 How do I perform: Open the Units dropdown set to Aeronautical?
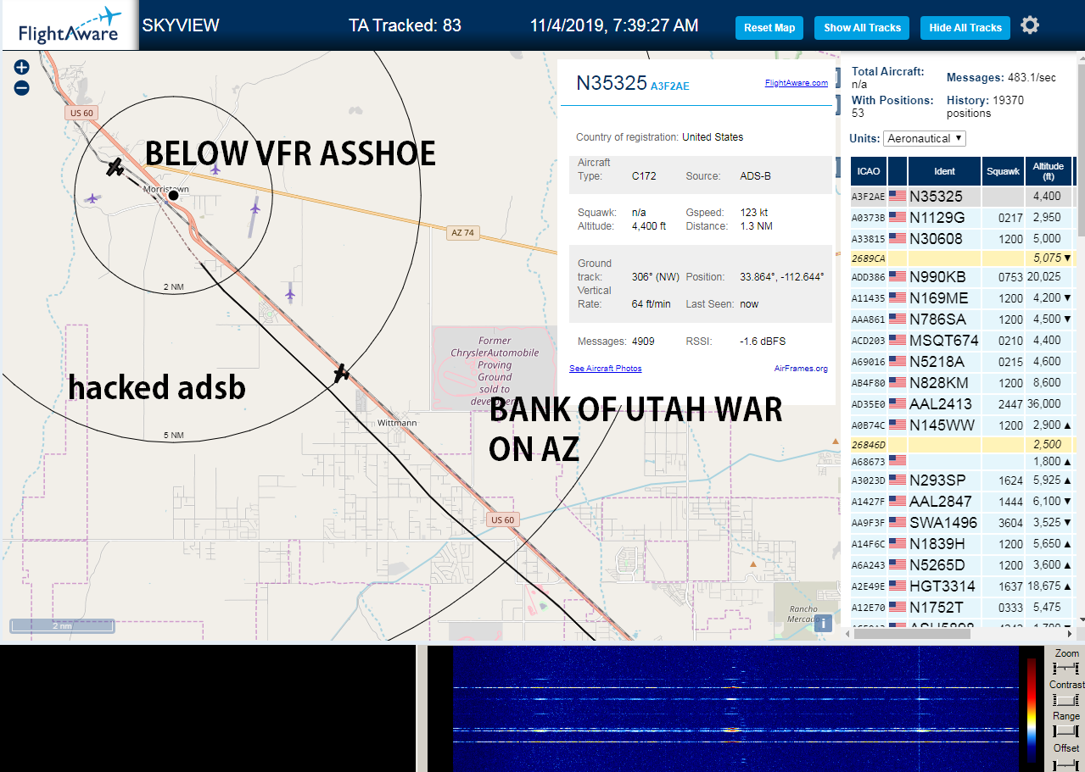[924, 138]
